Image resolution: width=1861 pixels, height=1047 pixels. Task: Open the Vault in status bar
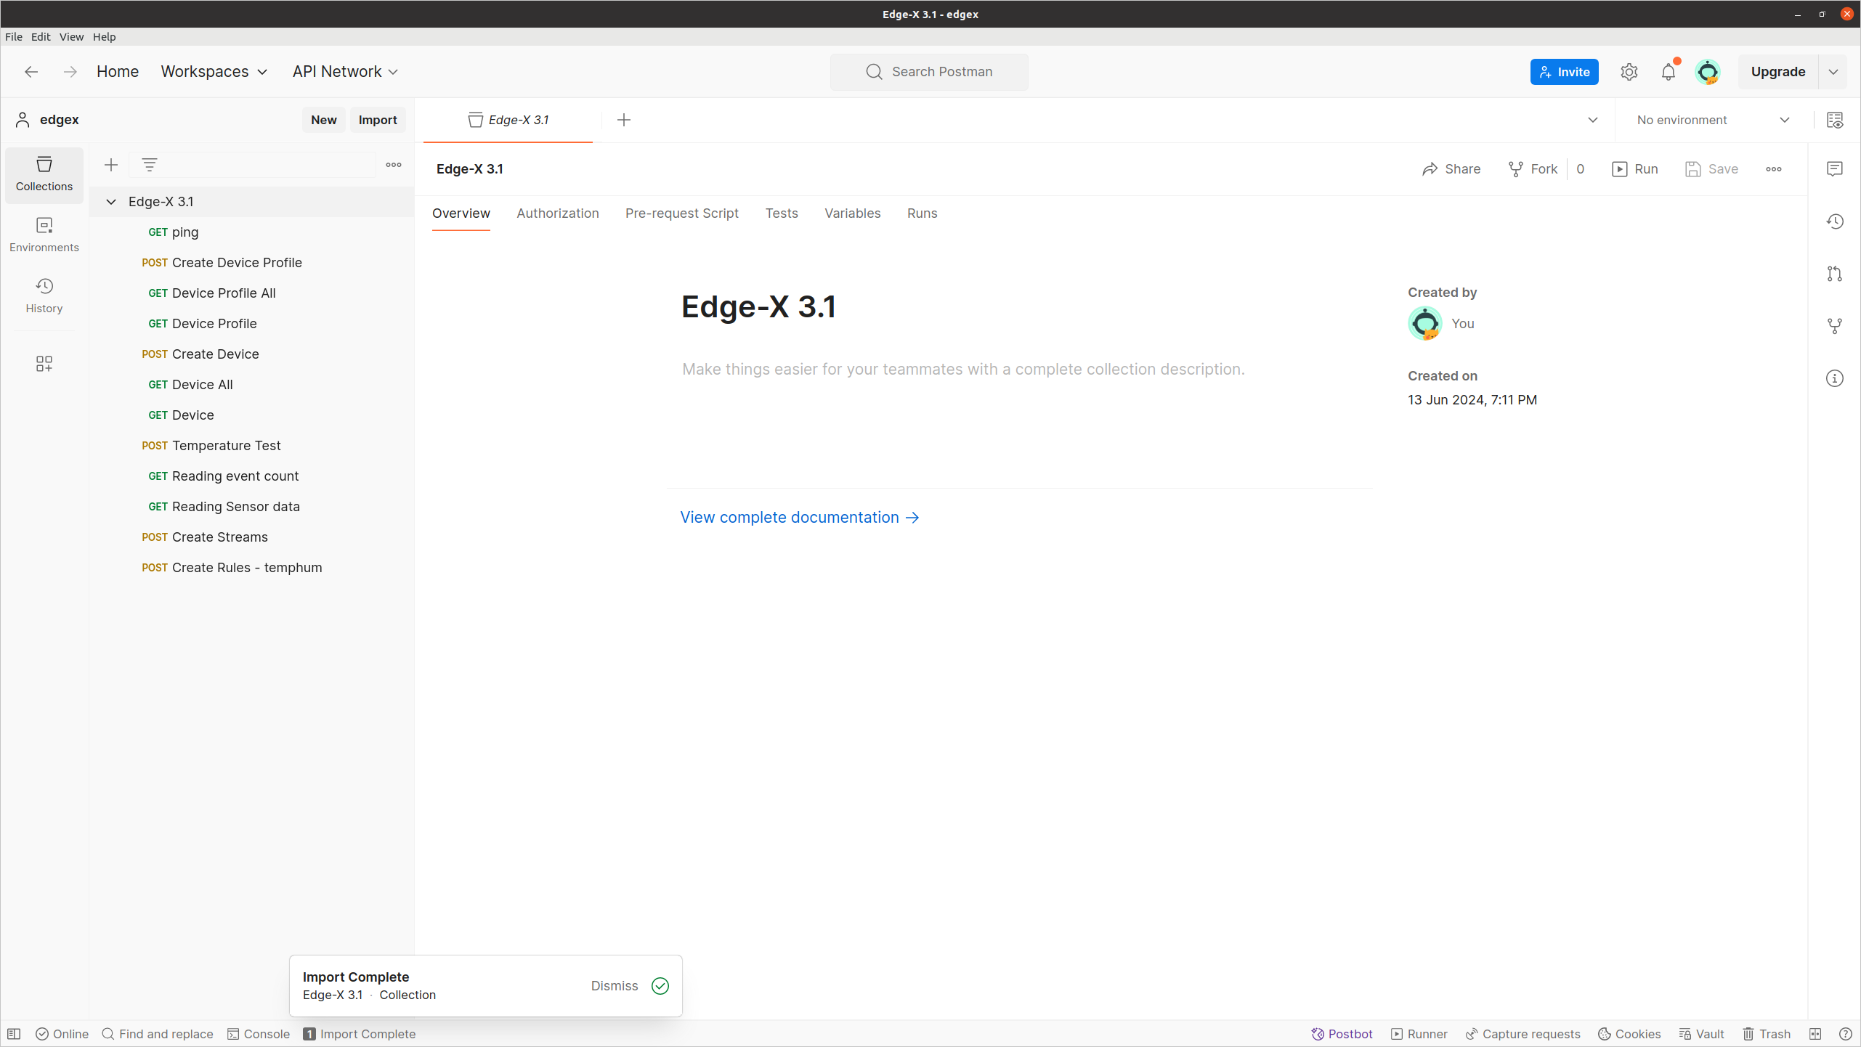pyautogui.click(x=1702, y=1034)
